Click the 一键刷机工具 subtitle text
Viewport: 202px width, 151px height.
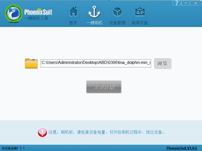coord(36,18)
